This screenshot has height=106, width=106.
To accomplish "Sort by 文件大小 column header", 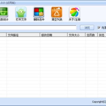I will point(76,35).
